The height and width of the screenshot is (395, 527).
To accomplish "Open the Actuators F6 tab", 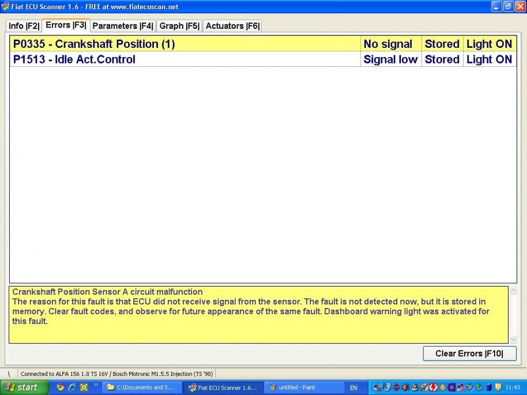I will (x=232, y=26).
